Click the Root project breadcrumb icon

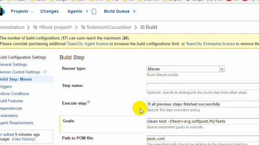tap(35, 27)
